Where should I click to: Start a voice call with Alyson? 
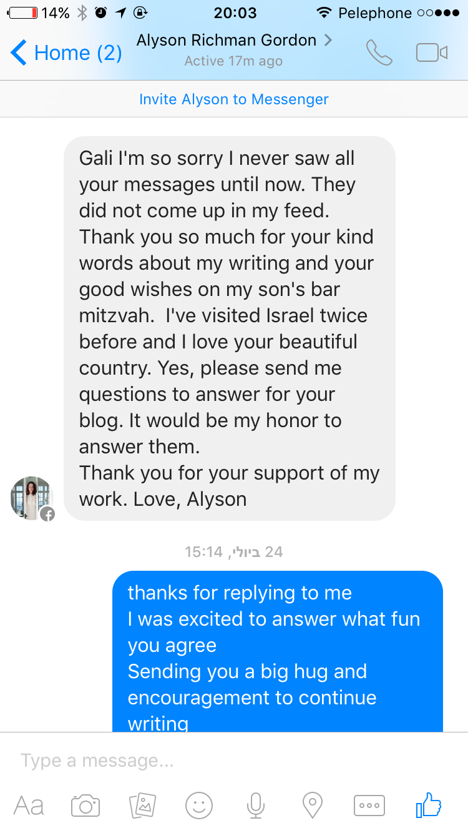(379, 53)
